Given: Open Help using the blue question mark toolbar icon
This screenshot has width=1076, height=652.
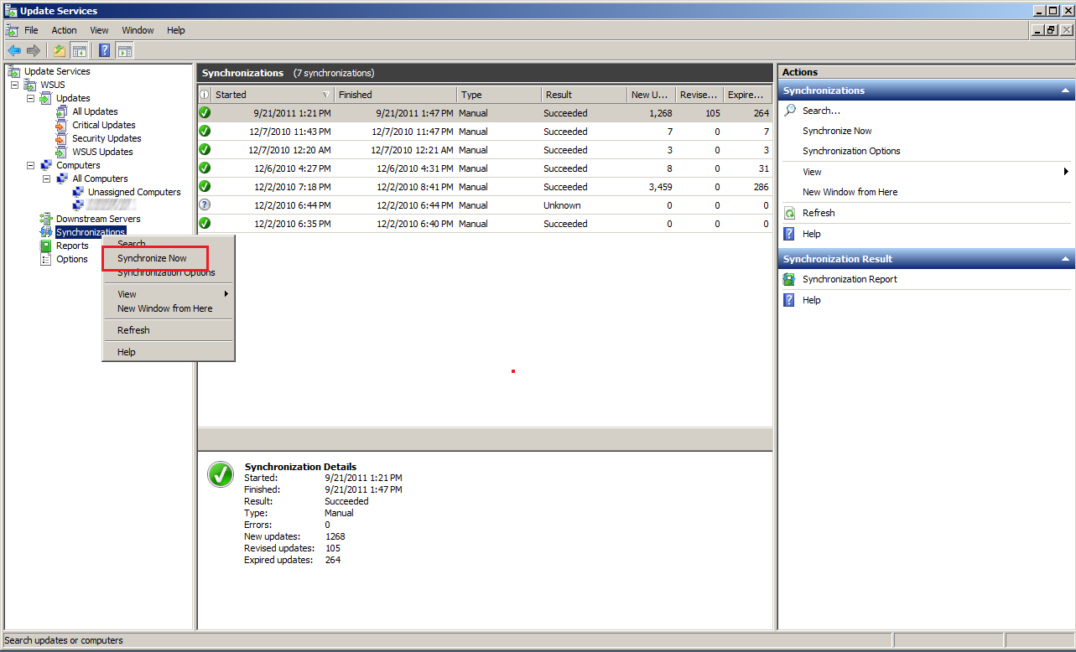Looking at the screenshot, I should tap(103, 50).
